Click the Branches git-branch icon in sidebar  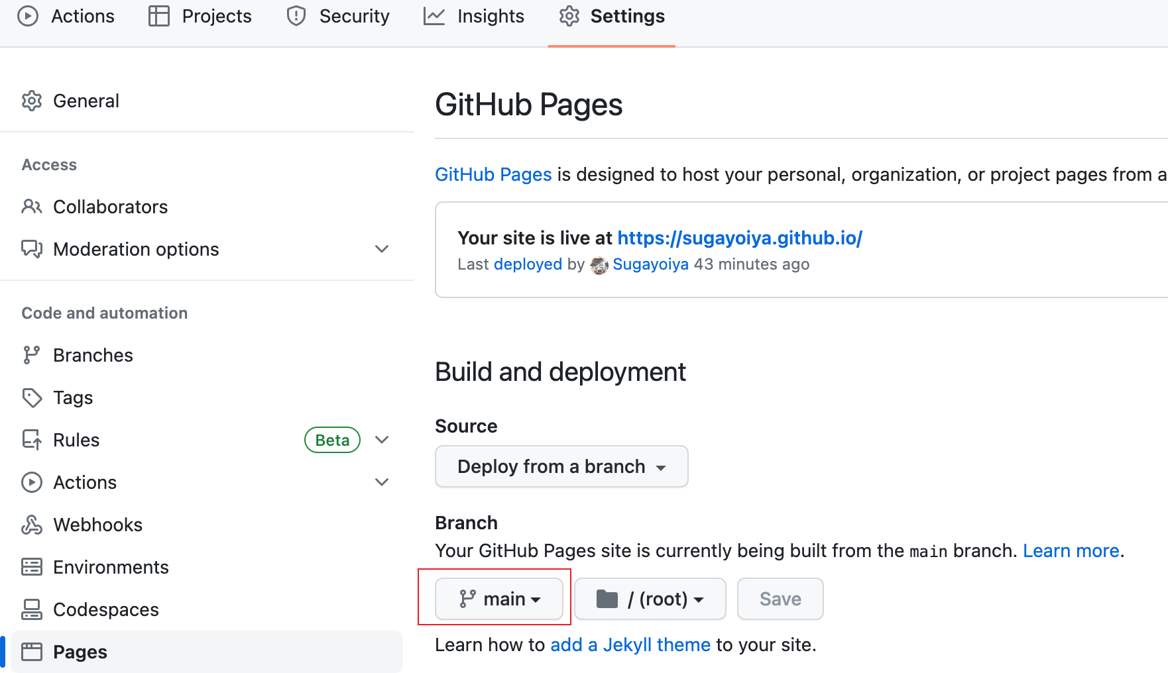(32, 355)
